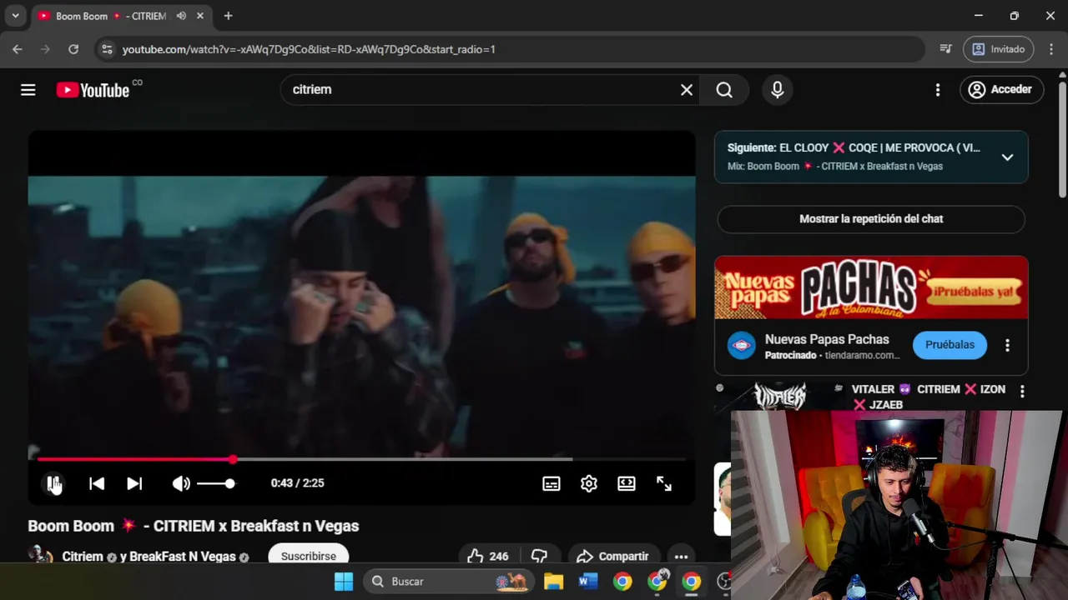Go back in browser history
This screenshot has width=1068, height=600.
coord(18,49)
